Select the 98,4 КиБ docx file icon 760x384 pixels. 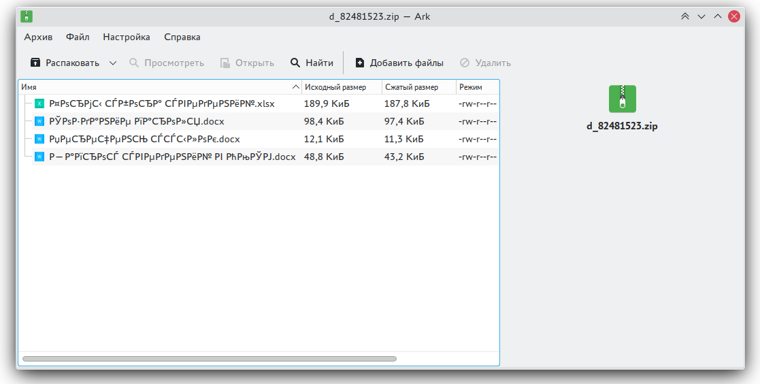[x=39, y=121]
